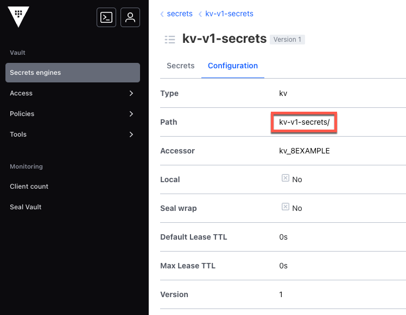Image resolution: width=406 pixels, height=315 pixels.
Task: Switch to the Secrets tab
Action: (180, 66)
